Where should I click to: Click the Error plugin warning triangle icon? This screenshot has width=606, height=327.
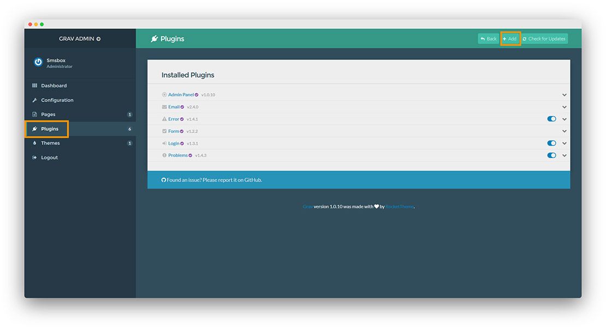point(164,119)
